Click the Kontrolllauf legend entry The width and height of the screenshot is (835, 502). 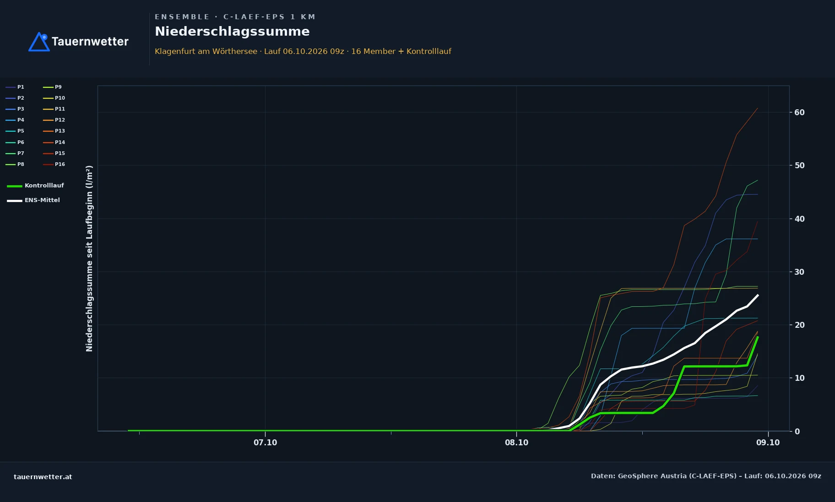point(35,186)
